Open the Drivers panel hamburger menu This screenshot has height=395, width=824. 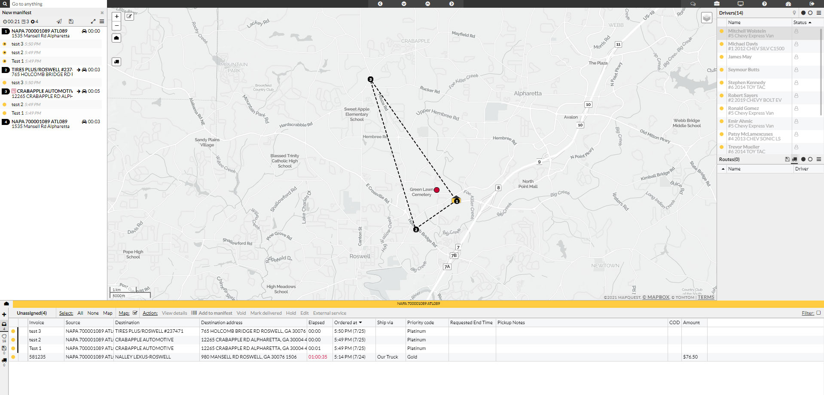(x=818, y=13)
